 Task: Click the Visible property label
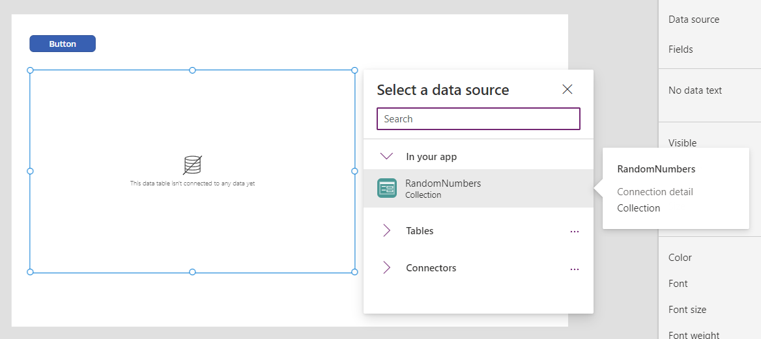click(x=682, y=143)
